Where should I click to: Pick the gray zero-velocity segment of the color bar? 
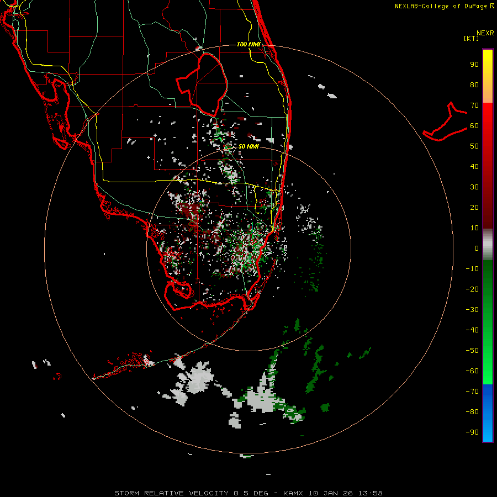[x=488, y=245]
